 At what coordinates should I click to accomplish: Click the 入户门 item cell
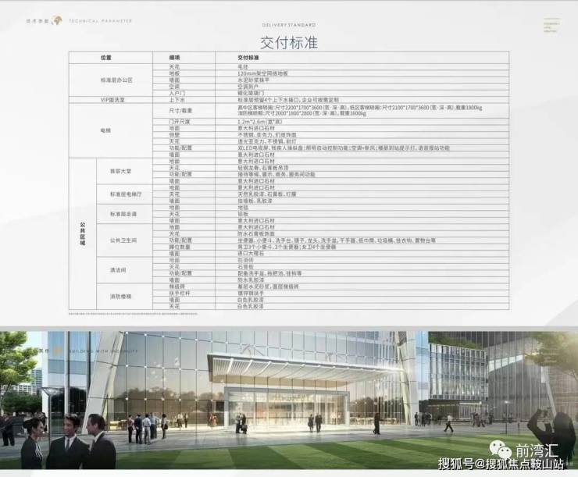[177, 93]
